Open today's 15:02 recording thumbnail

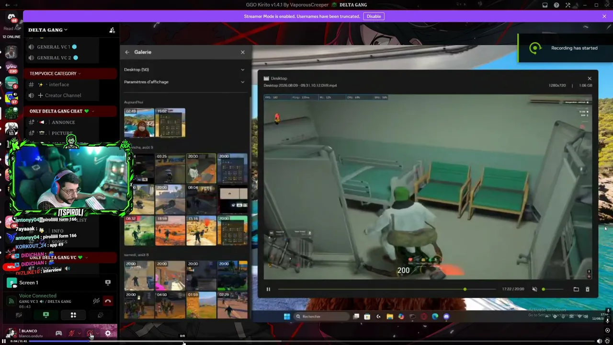pyautogui.click(x=170, y=123)
